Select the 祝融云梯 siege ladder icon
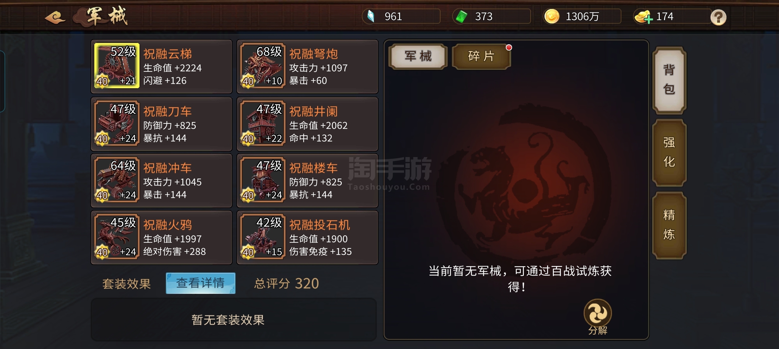 point(117,66)
